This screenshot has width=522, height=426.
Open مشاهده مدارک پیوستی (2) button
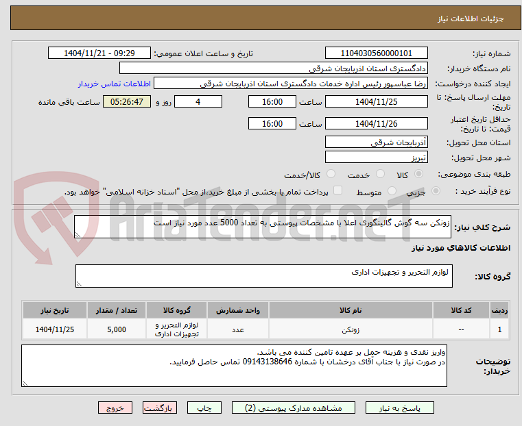(294, 408)
